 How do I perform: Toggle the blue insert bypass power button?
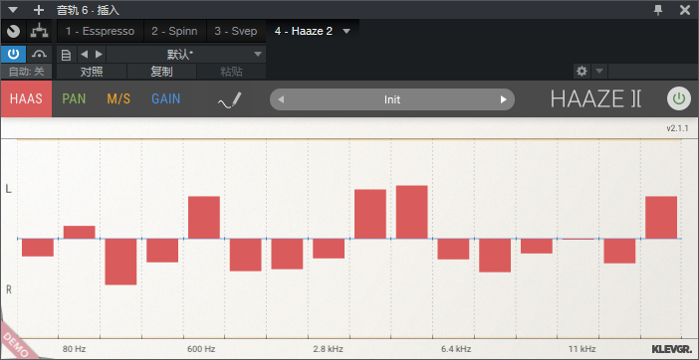point(13,55)
